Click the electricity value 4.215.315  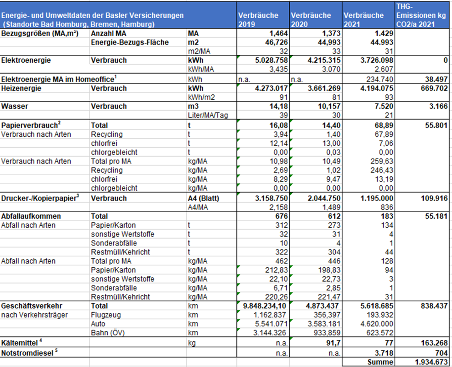click(x=324, y=60)
